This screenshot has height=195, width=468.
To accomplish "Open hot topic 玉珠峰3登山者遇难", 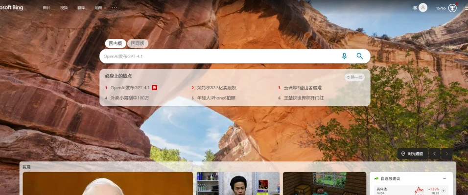I will point(303,88).
